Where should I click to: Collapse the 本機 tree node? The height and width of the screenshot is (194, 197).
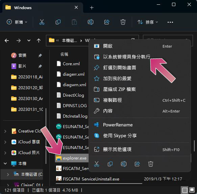pos(5,164)
